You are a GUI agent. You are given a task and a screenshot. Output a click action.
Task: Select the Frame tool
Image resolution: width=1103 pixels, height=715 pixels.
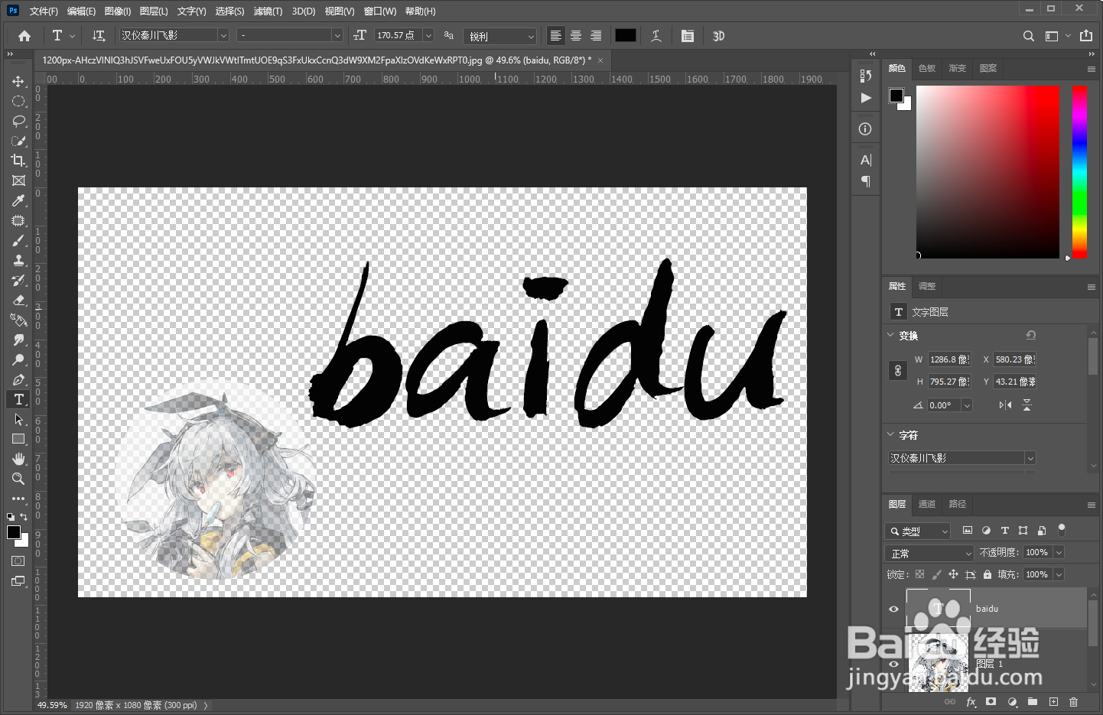coord(18,180)
